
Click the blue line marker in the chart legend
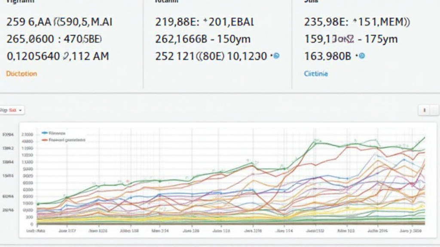44,133
